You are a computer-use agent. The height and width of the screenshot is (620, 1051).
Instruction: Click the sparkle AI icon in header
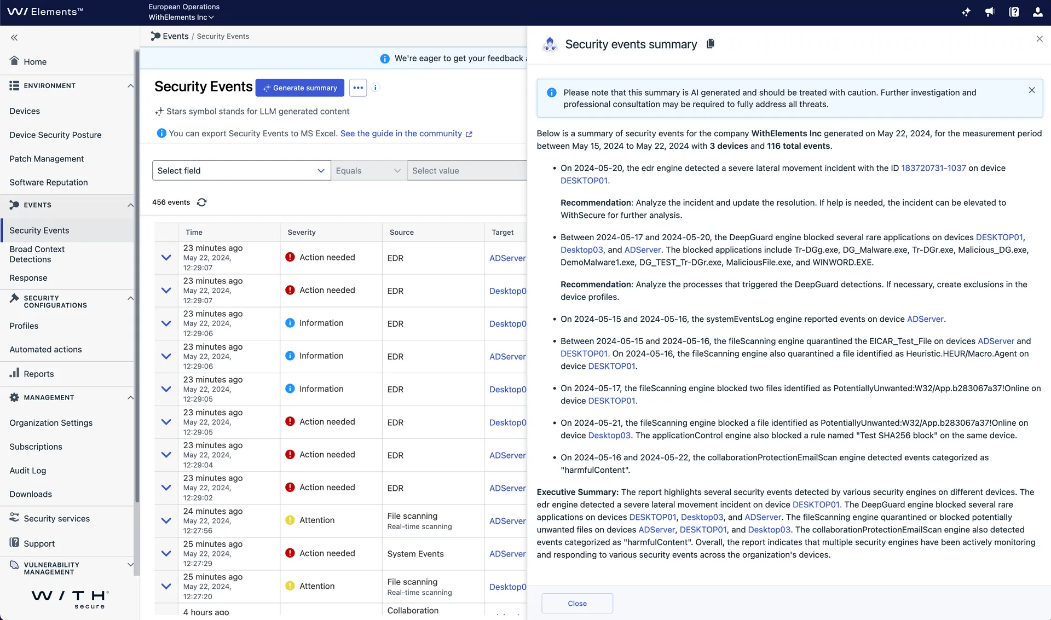pyautogui.click(x=966, y=12)
